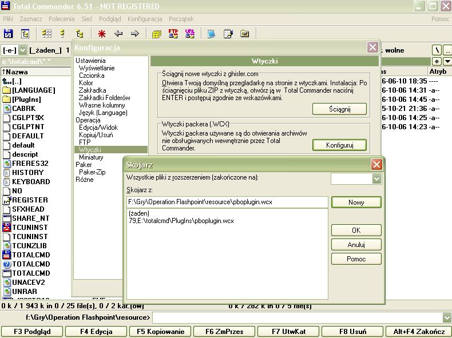Select Język (Language) in configuration tree

pyautogui.click(x=103, y=113)
